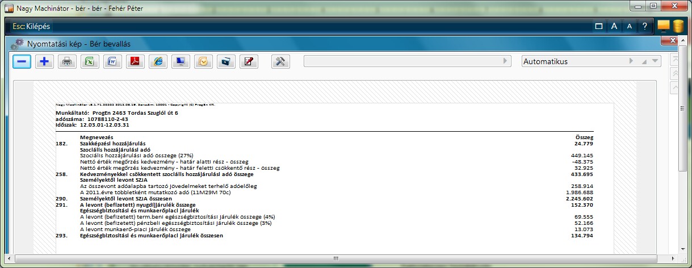Viewport: 692px width, 268px height.
Task: Click the adószáma 10788110-2-43 line
Action: [x=91, y=119]
